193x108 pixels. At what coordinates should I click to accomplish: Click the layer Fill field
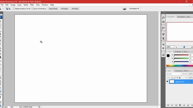(191, 78)
